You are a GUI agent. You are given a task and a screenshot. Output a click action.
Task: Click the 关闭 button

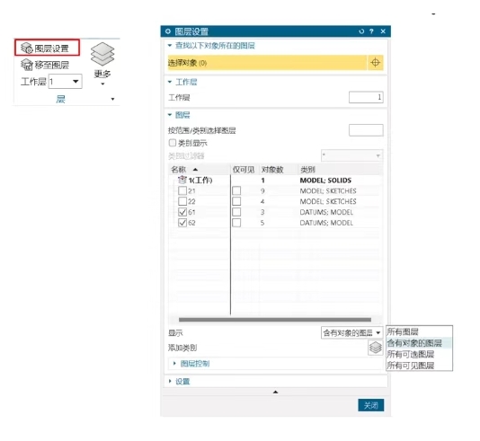pyautogui.click(x=370, y=406)
